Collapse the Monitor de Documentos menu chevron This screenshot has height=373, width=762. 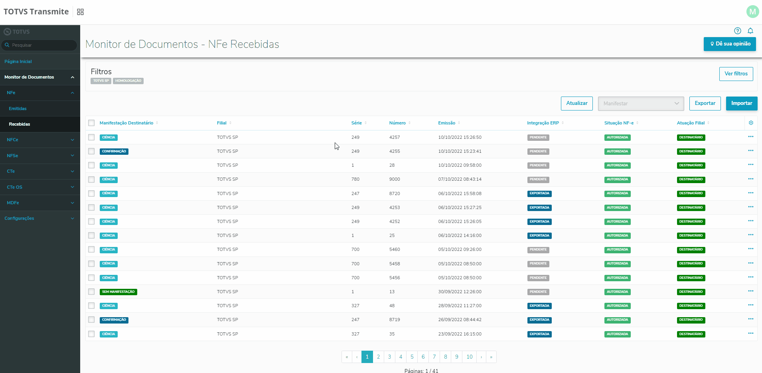pyautogui.click(x=73, y=77)
